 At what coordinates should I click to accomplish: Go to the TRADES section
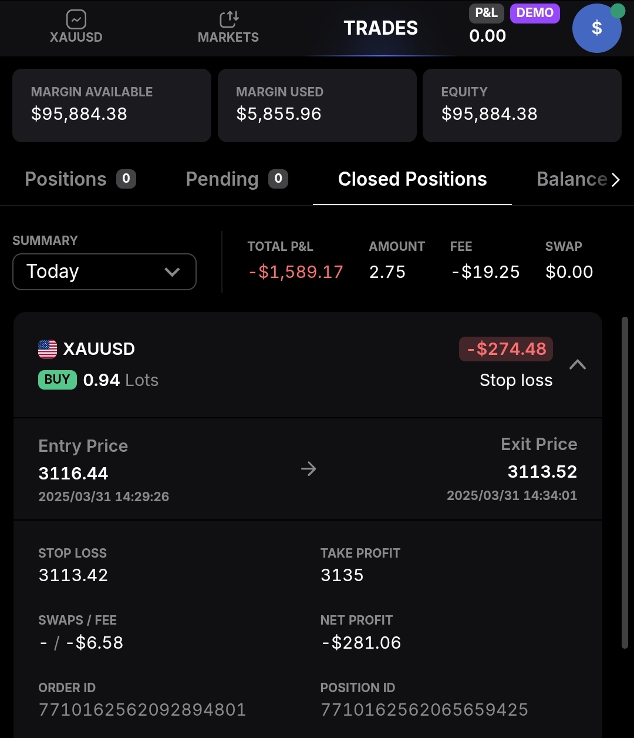tap(380, 28)
